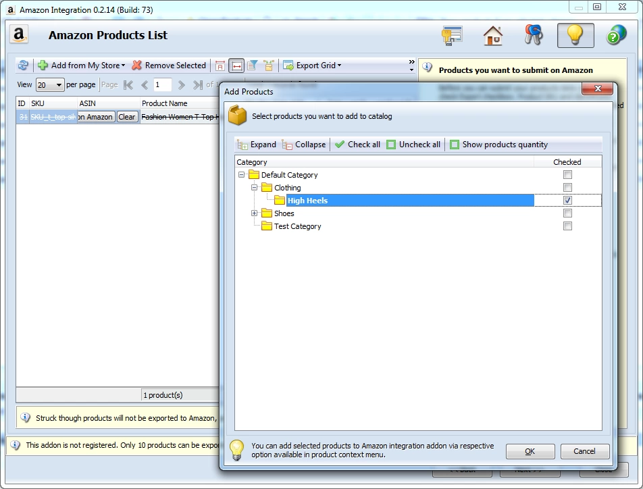Viewport: 643px width, 489px height.
Task: Go to next grid page
Action: tap(181, 85)
